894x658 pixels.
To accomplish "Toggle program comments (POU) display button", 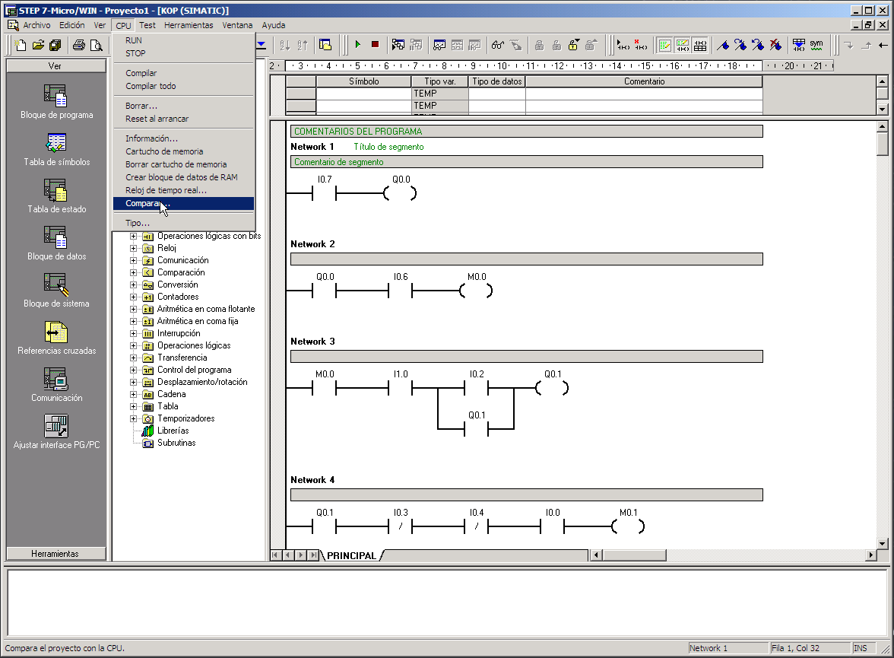I will point(664,45).
